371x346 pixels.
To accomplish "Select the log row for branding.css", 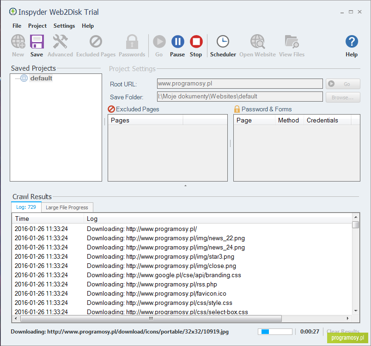I will pyautogui.click(x=182, y=275).
